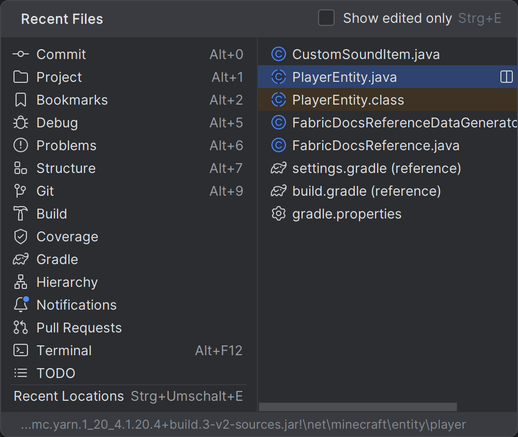Open gradle.properties file
The width and height of the screenshot is (518, 437).
click(347, 214)
